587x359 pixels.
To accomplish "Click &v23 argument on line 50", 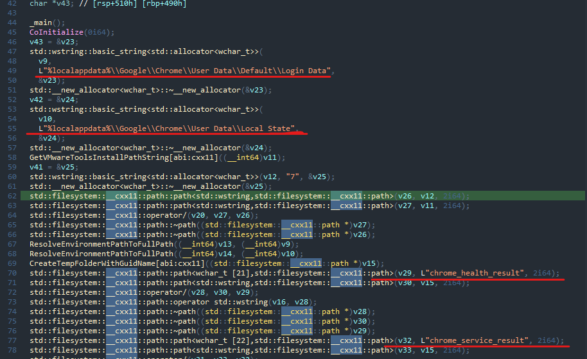I will 47,80.
